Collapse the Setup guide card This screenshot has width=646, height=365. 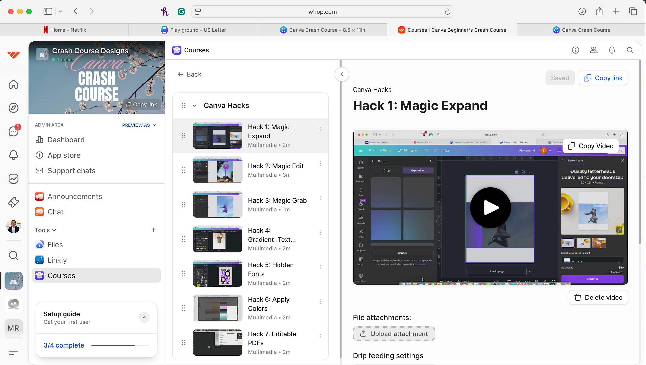[144, 317]
